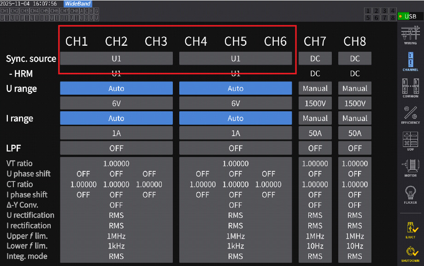The image size is (424, 266).
Task: Toggle LPF OFF for CH1-CH3
Action: click(116, 148)
